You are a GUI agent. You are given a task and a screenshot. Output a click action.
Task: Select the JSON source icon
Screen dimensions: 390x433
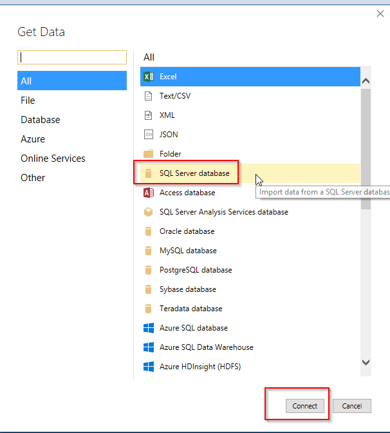(149, 135)
